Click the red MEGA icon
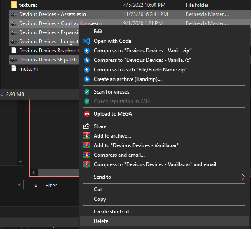Viewport: 251px width, 229px height. tap(87, 114)
